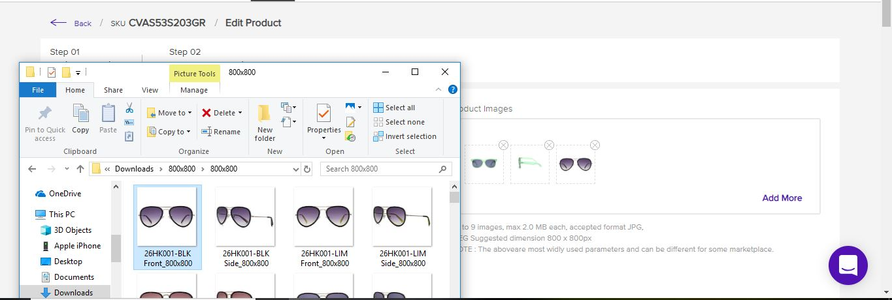Click the Paste clipboard icon
Screen dimensions: 892x300
tap(108, 113)
